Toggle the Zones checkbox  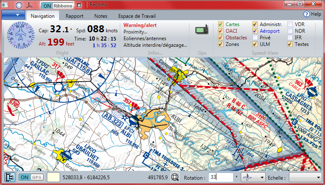221,44
